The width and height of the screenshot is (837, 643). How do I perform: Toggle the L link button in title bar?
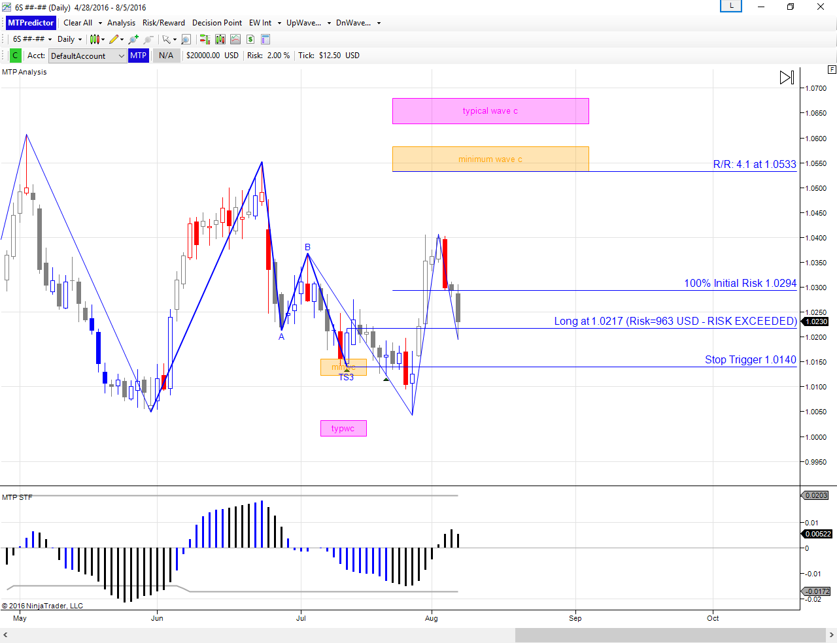(731, 6)
